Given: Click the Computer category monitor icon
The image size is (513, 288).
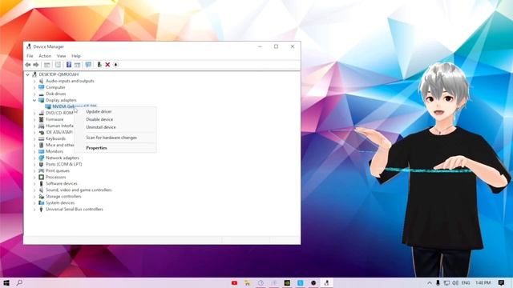Looking at the screenshot, I should point(41,87).
